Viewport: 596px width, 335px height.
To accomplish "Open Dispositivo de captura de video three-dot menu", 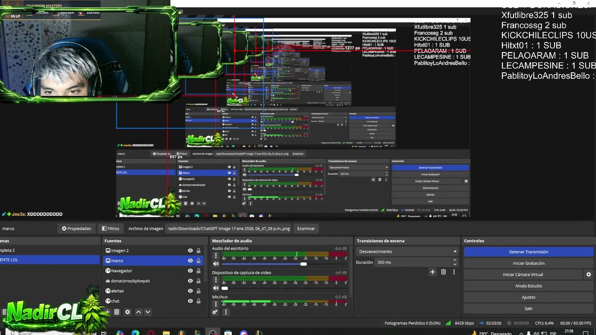I will click(x=216, y=280).
